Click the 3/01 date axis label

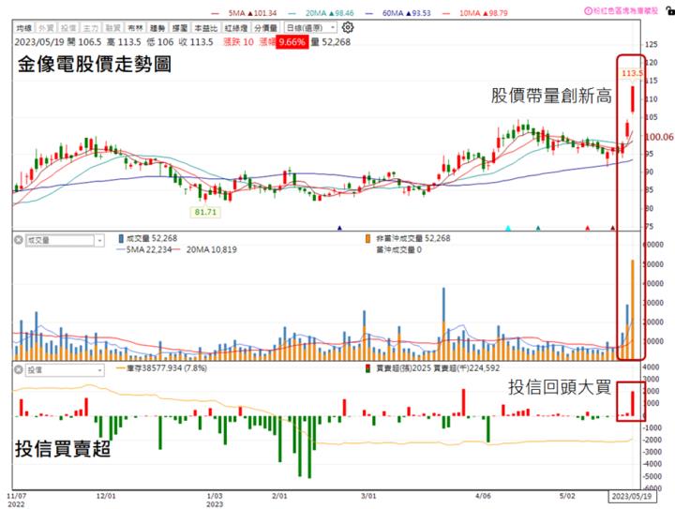point(368,496)
